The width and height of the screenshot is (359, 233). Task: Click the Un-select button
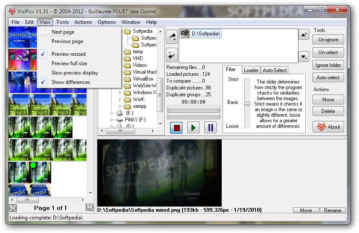point(328,52)
